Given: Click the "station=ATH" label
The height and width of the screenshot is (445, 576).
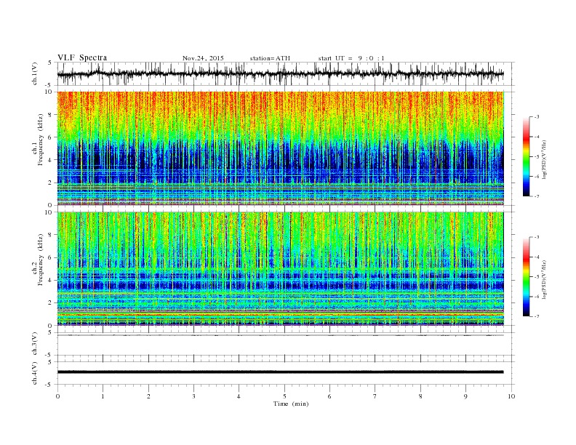Looking at the screenshot, I should click(x=270, y=58).
